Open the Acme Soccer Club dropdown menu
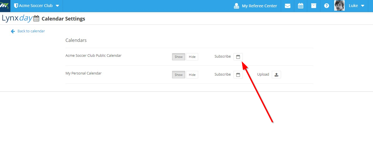This screenshot has height=156, width=373. point(37,6)
